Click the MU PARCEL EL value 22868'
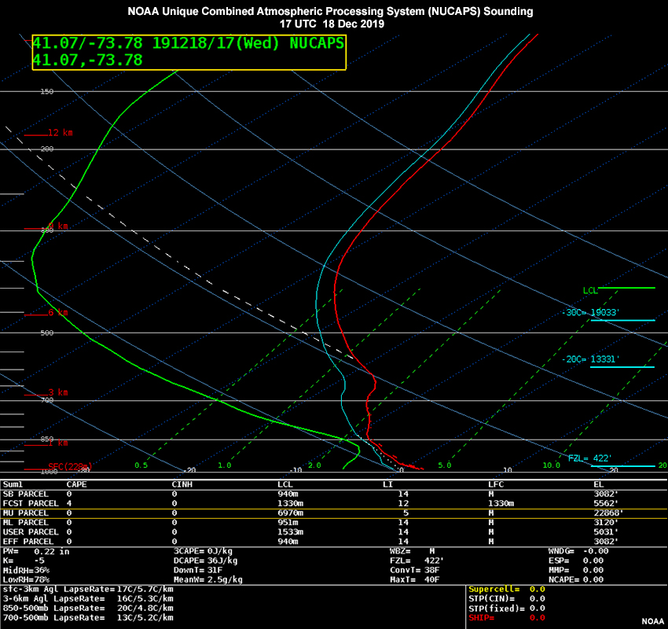This screenshot has height=629, width=668. (x=608, y=513)
